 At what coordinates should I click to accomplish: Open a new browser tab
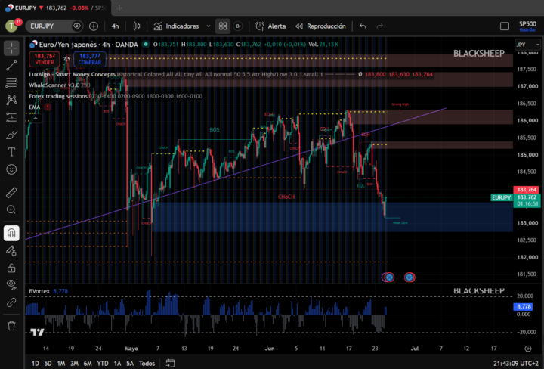[x=119, y=8]
